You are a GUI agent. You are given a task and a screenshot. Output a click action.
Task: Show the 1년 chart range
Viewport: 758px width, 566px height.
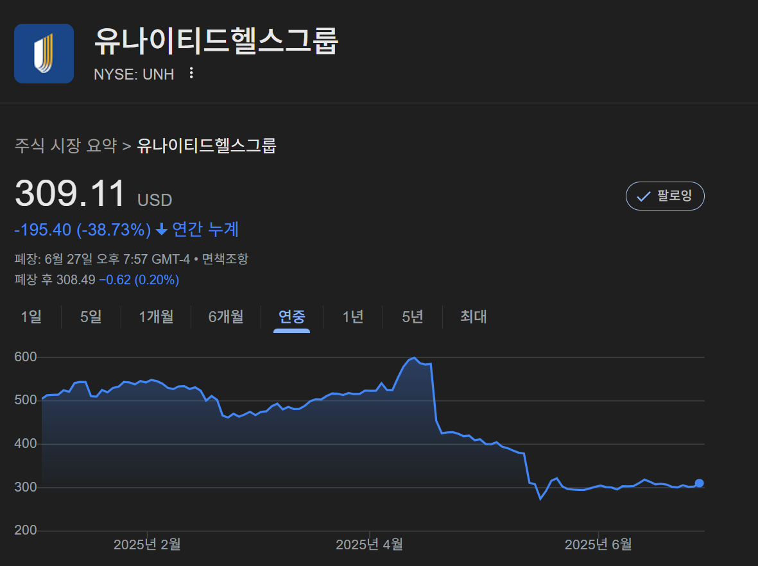point(353,316)
